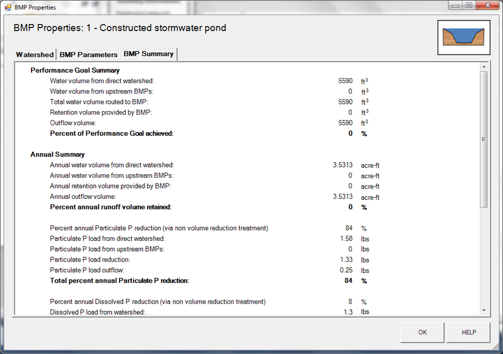This screenshot has height=354, width=503.
Task: Click the Annual Summary heading
Action: point(57,155)
